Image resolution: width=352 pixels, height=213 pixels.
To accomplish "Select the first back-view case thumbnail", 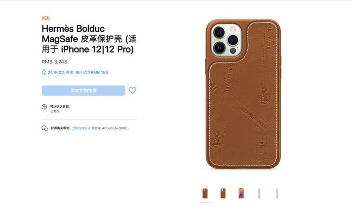I will [205, 193].
